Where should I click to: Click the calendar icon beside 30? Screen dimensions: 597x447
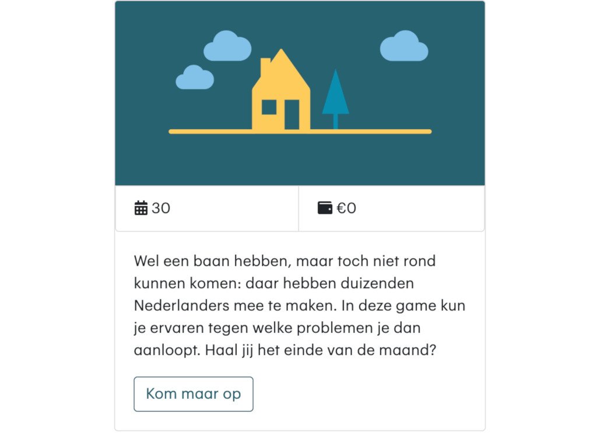pyautogui.click(x=141, y=208)
